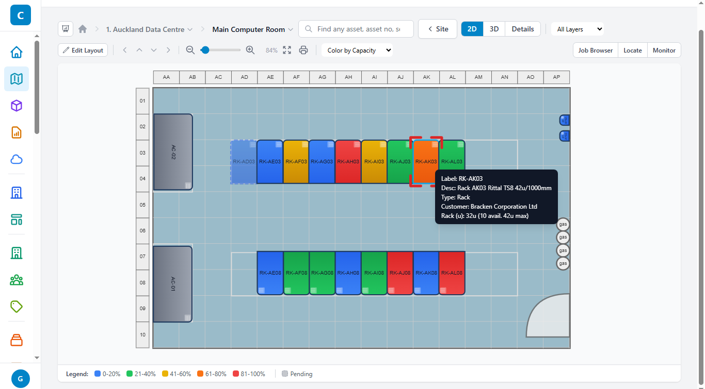705x389 pixels.
Task: Open the G user avatar
Action: click(x=21, y=379)
